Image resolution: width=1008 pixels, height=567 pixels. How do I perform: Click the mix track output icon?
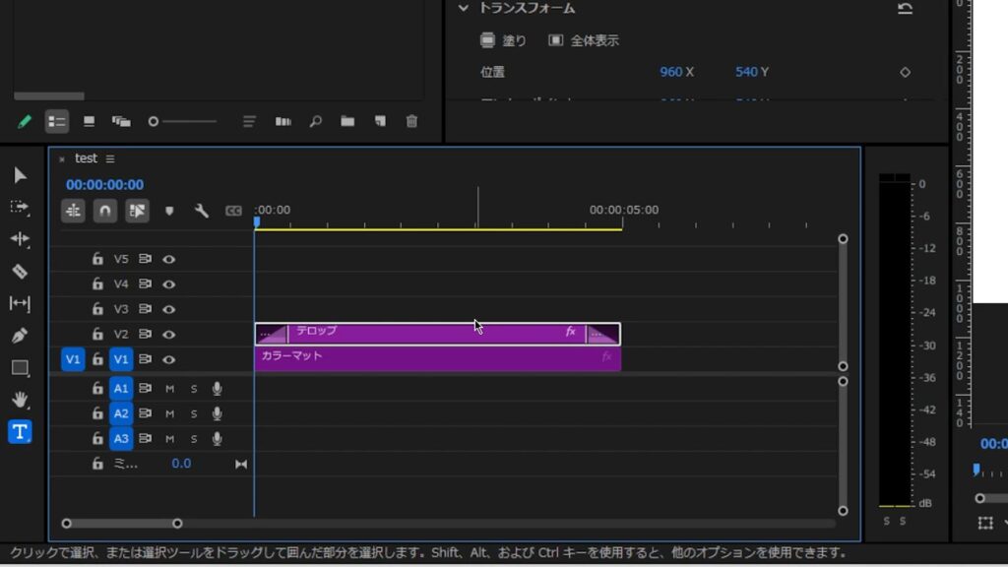tap(241, 465)
